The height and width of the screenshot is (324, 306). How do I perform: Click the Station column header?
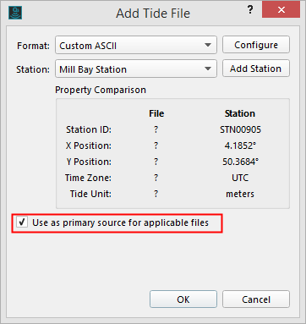(240, 113)
